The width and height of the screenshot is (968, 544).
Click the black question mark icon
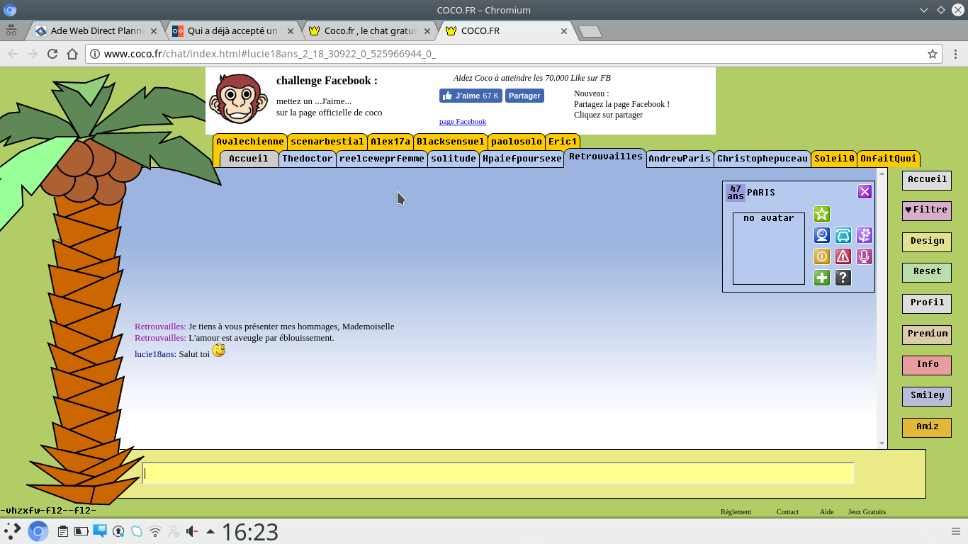coord(843,278)
